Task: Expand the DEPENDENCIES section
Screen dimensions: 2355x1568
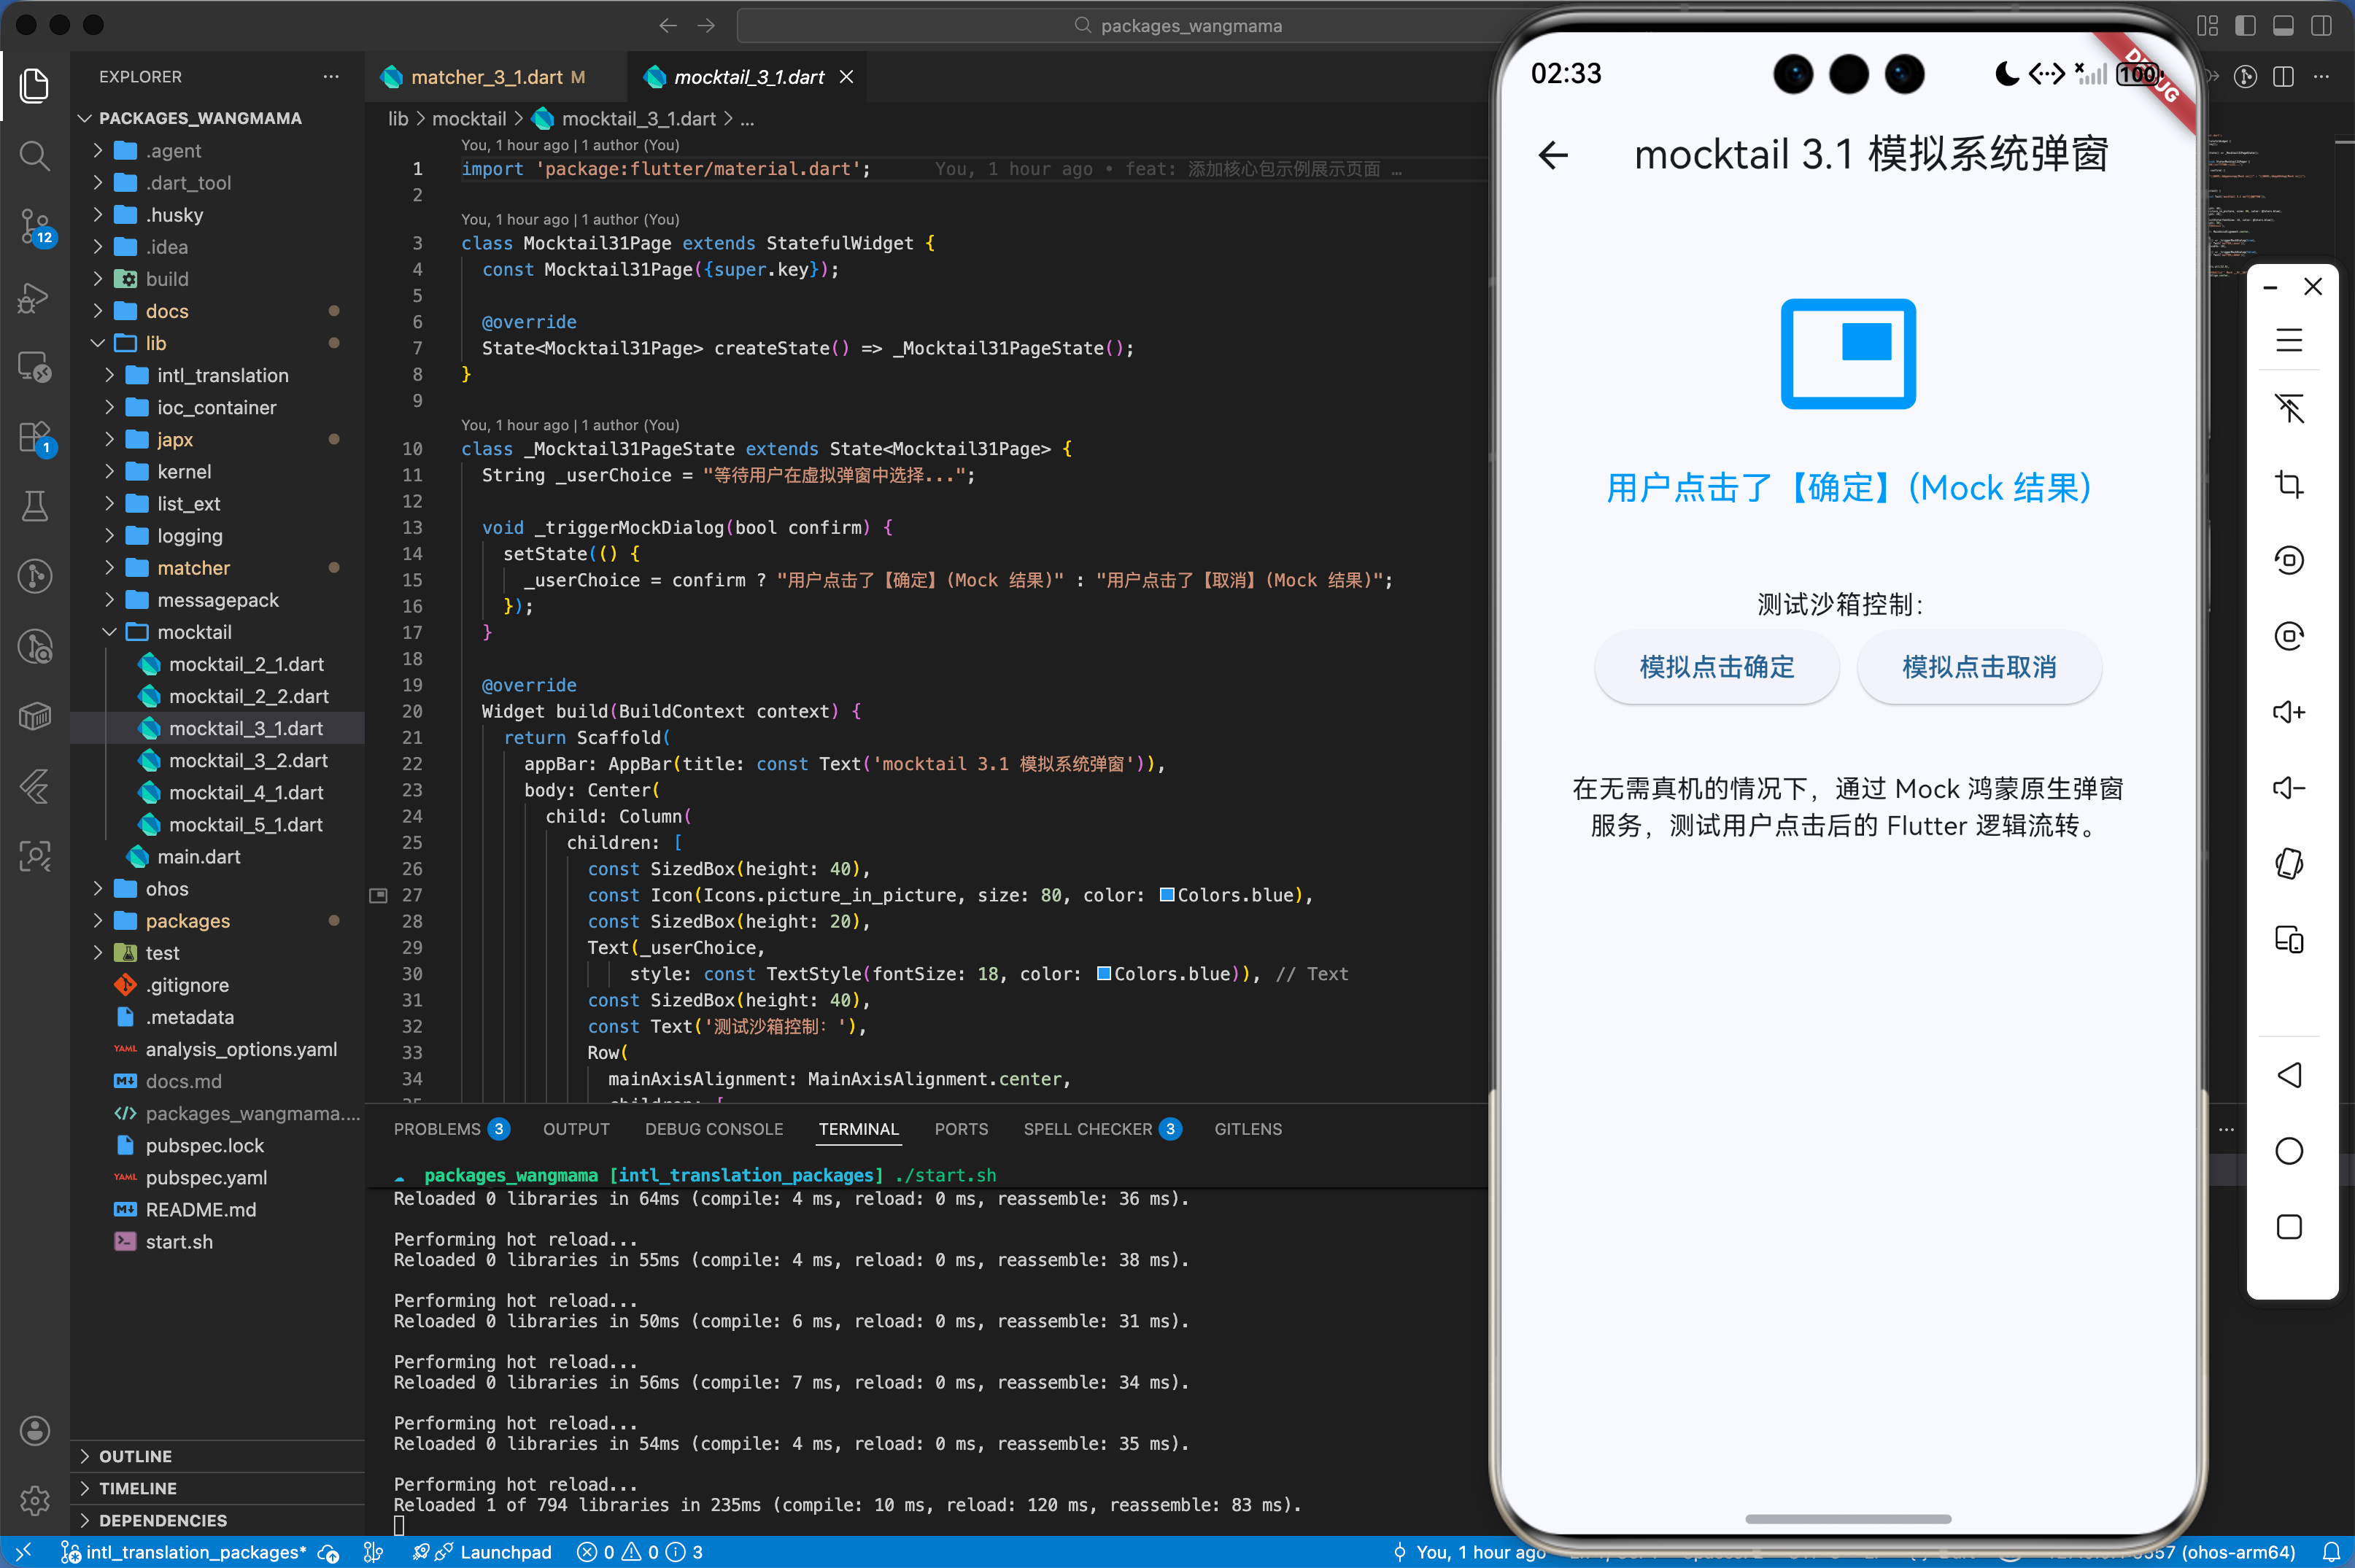Action: (163, 1520)
